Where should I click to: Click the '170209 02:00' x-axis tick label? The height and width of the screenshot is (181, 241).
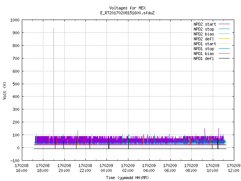click(128, 168)
